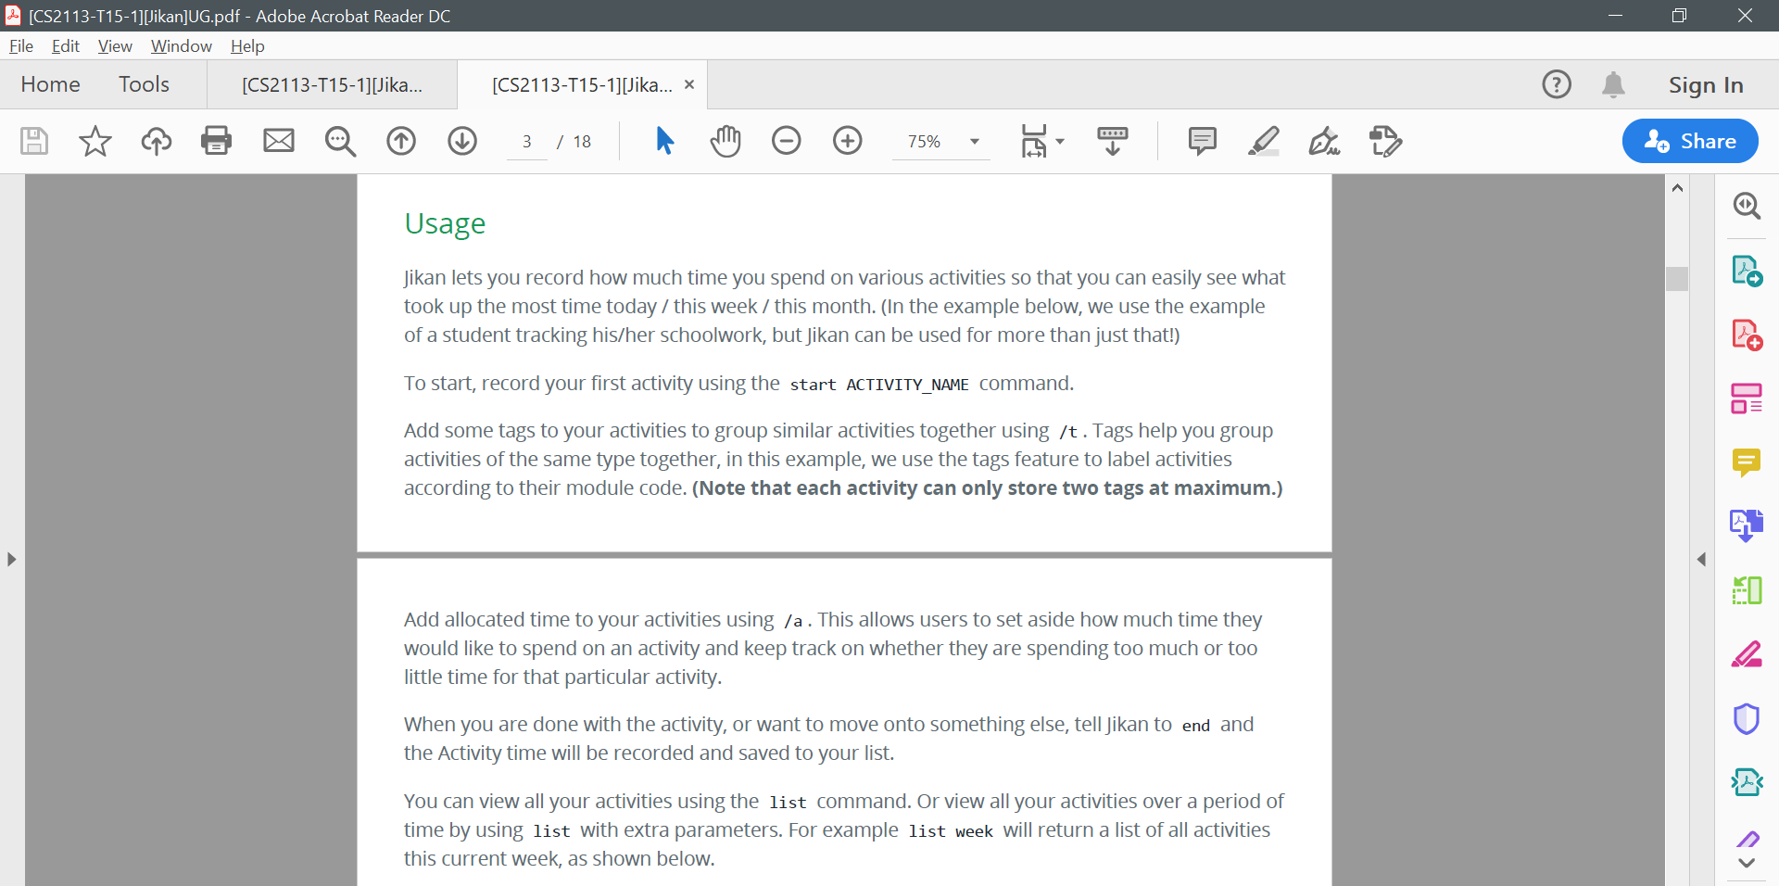This screenshot has width=1779, height=886.
Task: Click the Fit page width icon
Action: (1033, 141)
